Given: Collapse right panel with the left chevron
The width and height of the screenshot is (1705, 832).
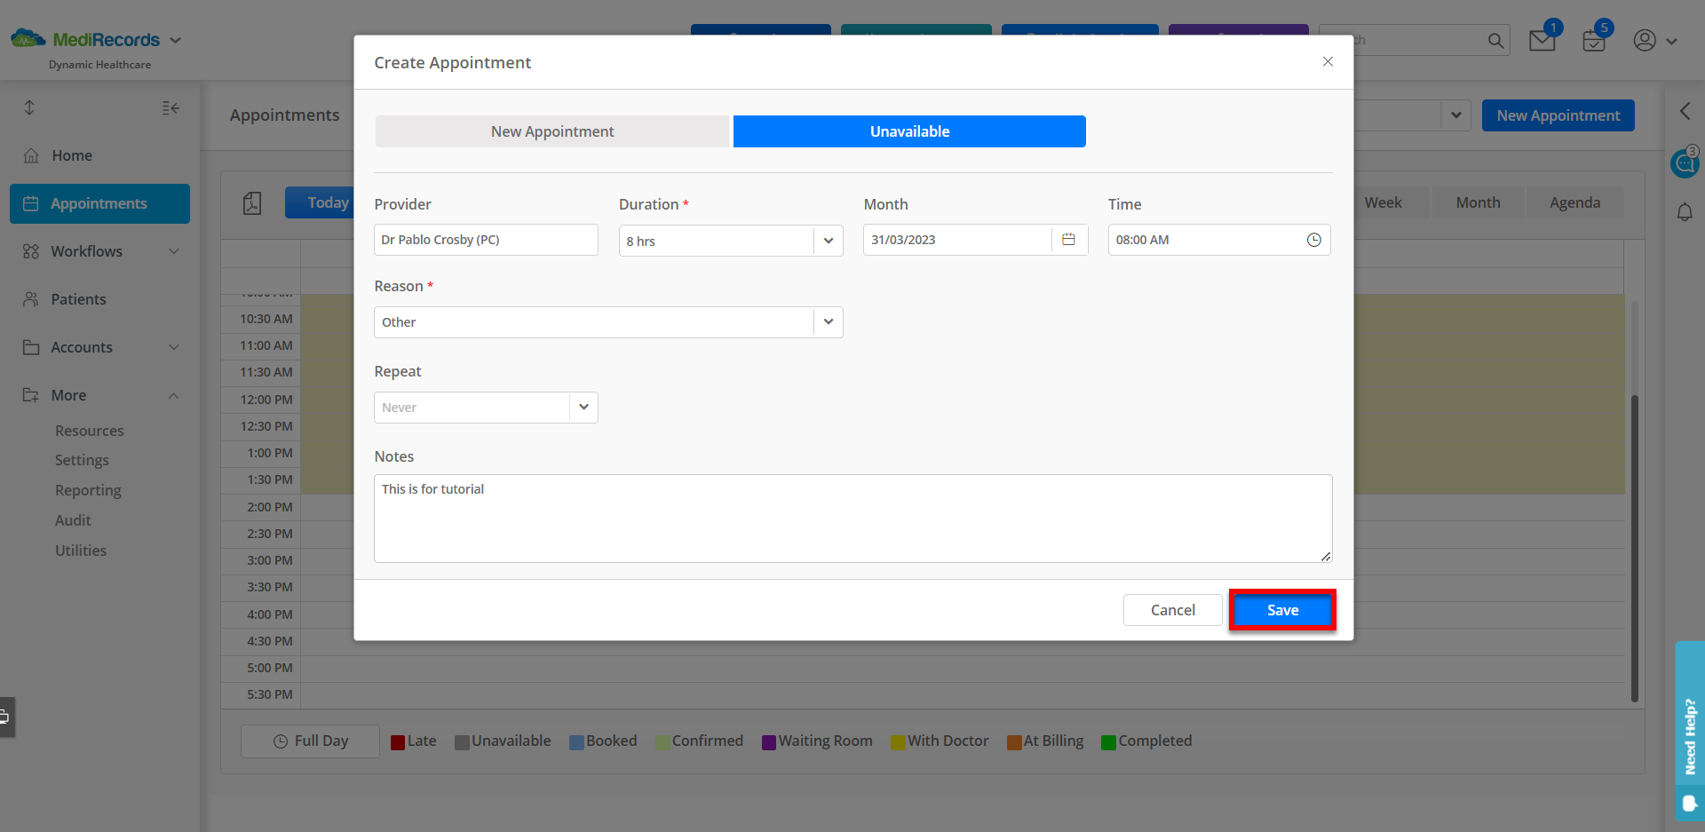Looking at the screenshot, I should click(x=1685, y=111).
